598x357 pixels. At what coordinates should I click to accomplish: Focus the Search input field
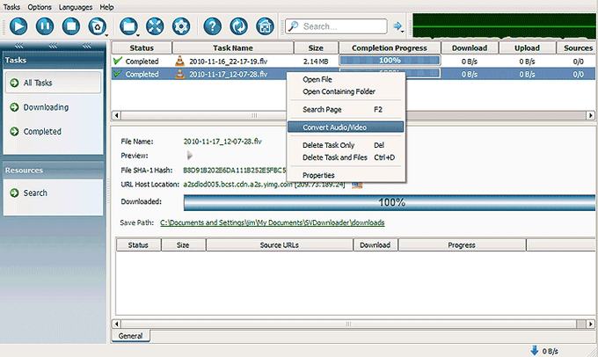pyautogui.click(x=336, y=26)
